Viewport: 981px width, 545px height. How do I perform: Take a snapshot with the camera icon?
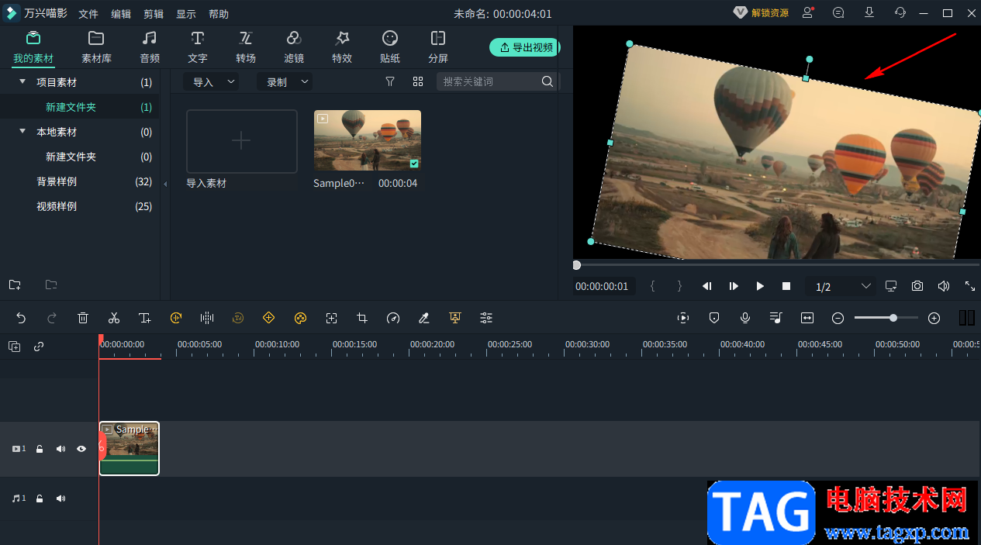(x=917, y=286)
